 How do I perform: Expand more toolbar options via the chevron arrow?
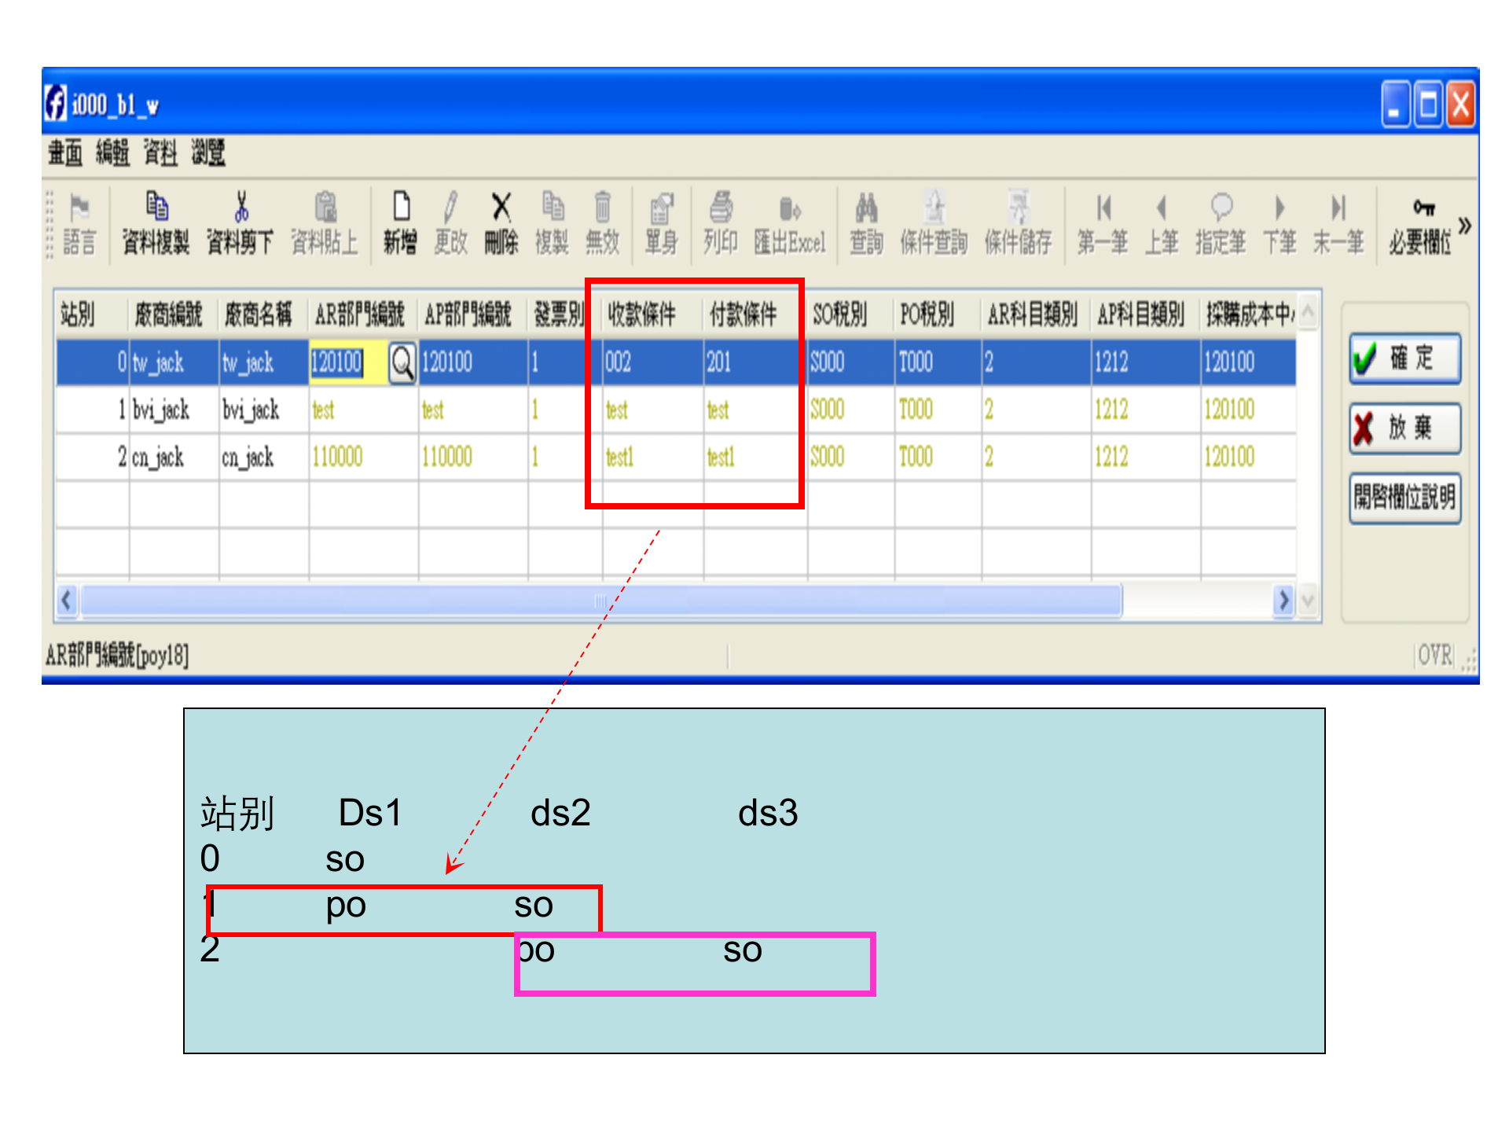[x=1465, y=224]
